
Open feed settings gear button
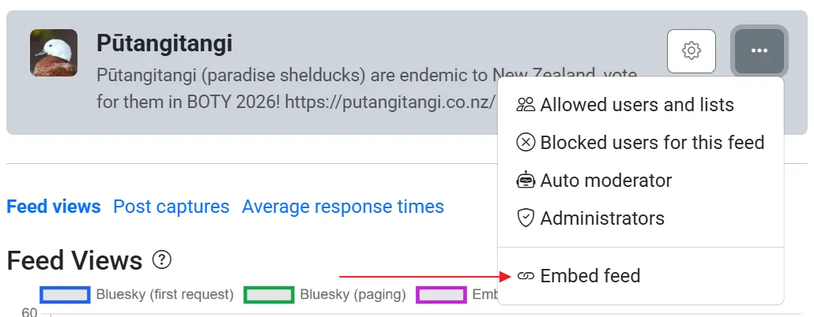pos(692,51)
